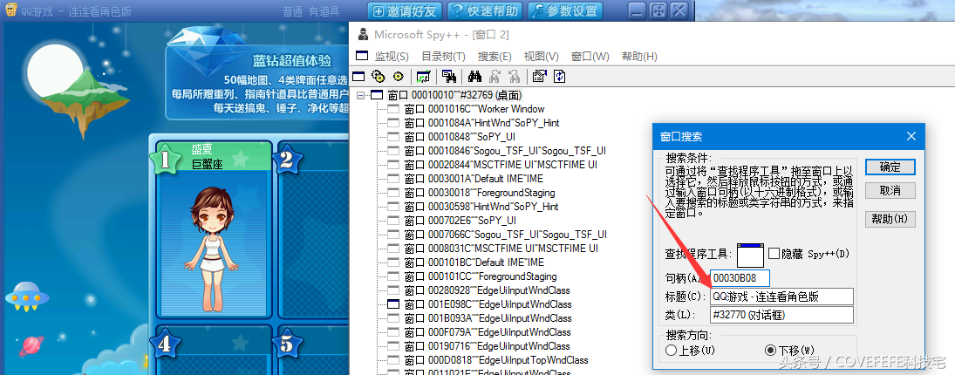Collapse the 窗口 00010010 桌面 root node

360,96
